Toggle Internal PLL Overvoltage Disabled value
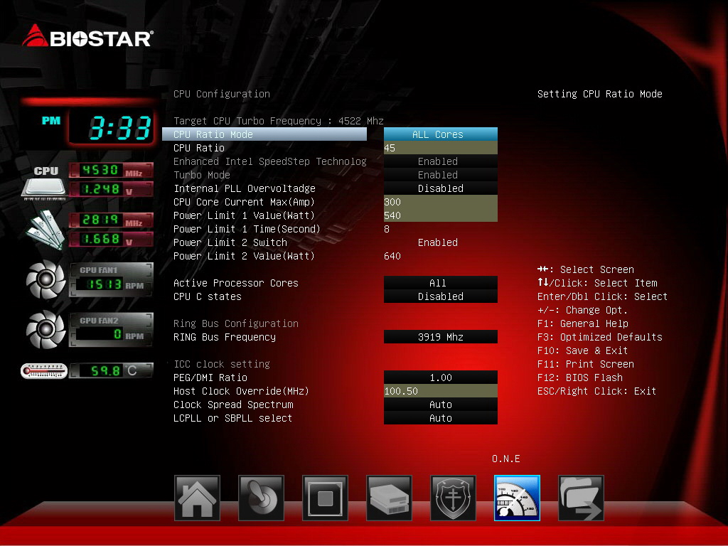The width and height of the screenshot is (728, 546). tap(441, 188)
